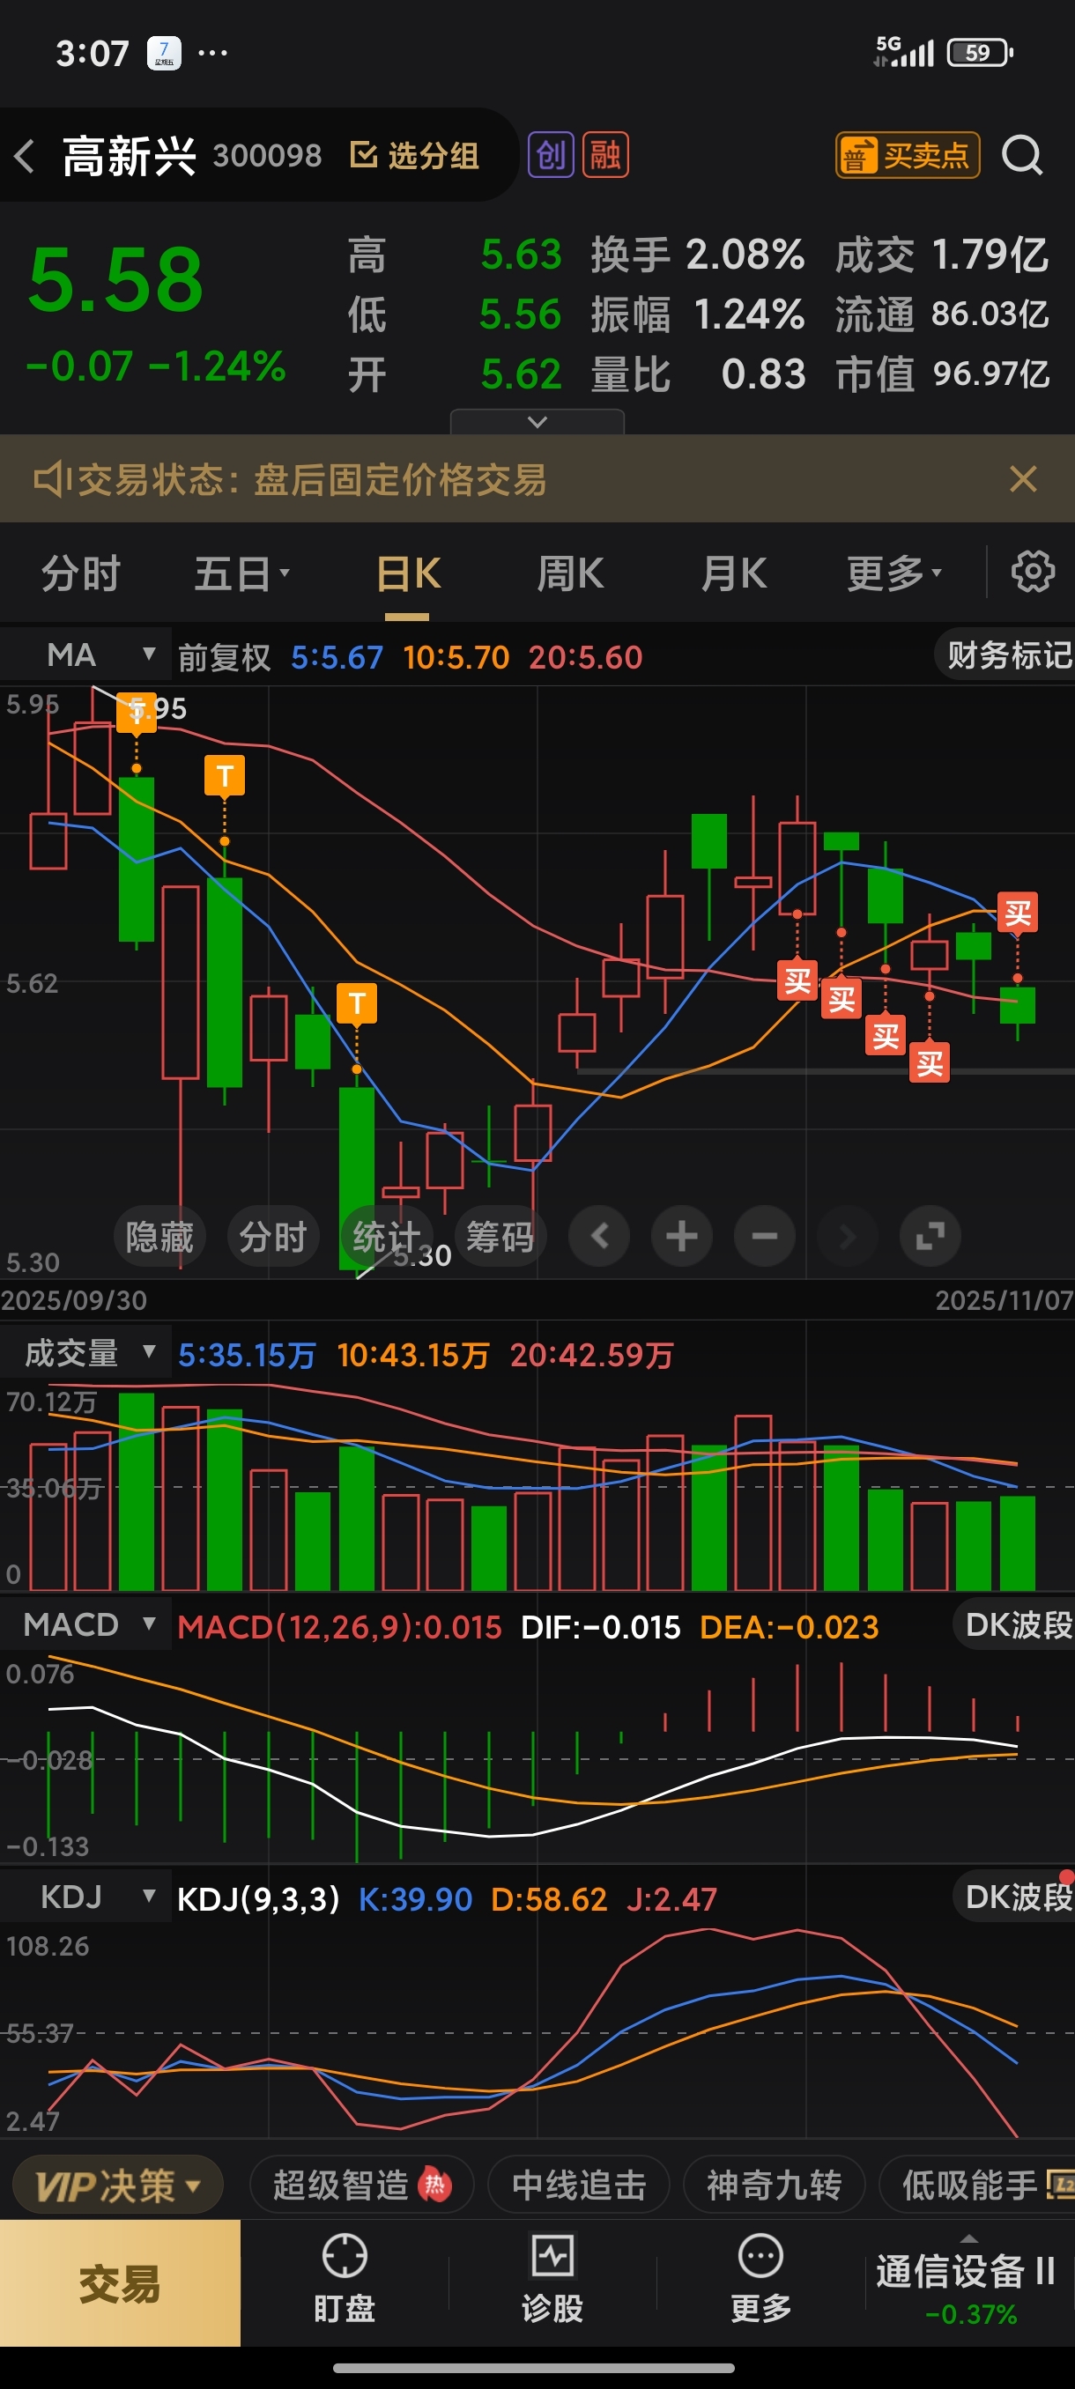Tap the 20:5.60 MA20 value
Image resolution: width=1075 pixels, height=2389 pixels.
585,656
